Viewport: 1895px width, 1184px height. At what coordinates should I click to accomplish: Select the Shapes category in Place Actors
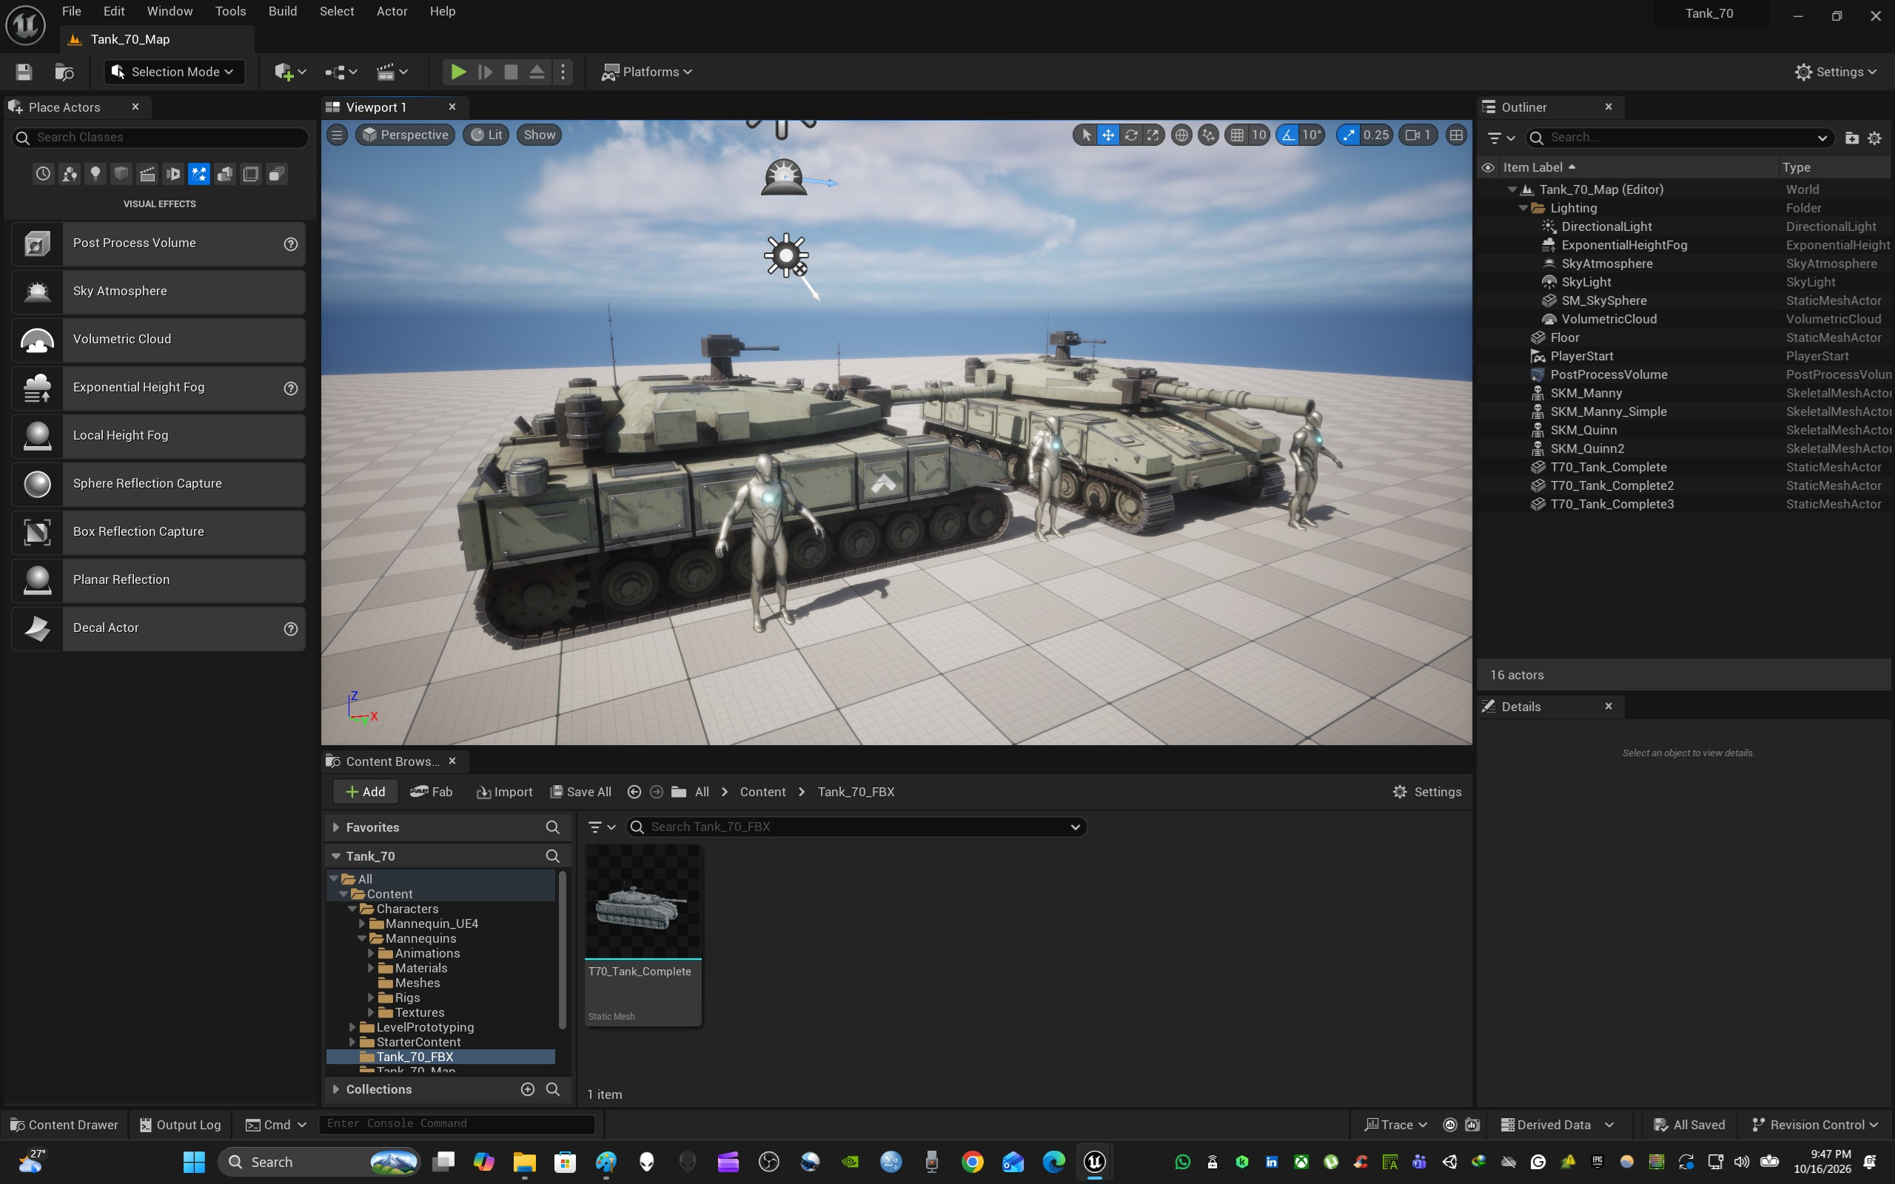(x=121, y=174)
